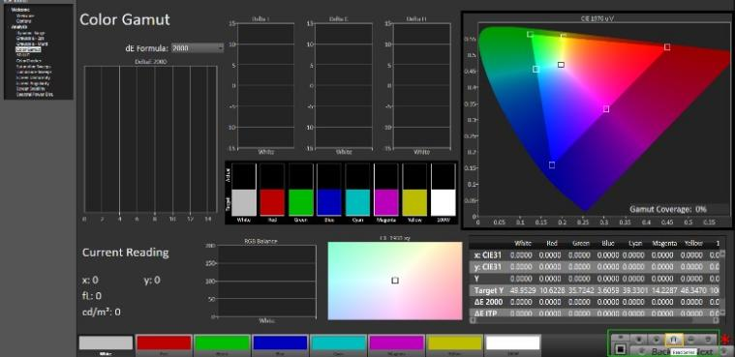Click the data table horizontal scrollbar
This screenshot has height=357, width=735.
coord(595,320)
